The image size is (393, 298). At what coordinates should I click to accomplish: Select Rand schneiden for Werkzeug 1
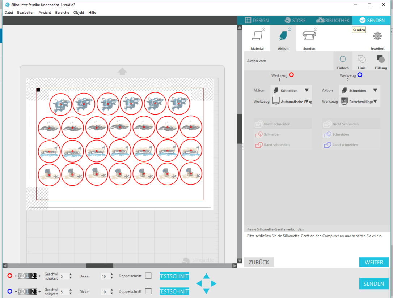coord(276,145)
